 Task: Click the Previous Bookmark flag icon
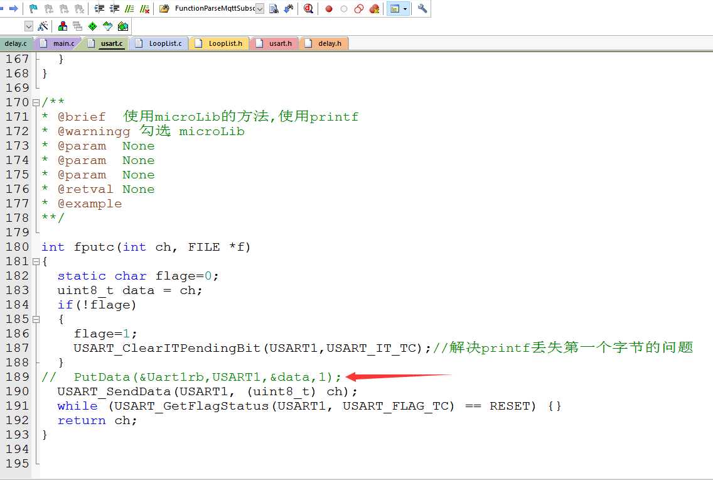pyautogui.click(x=49, y=8)
